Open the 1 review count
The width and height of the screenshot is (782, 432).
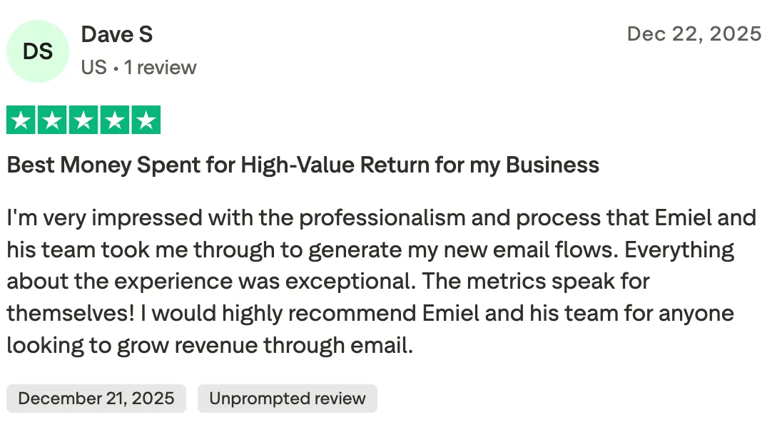click(160, 67)
